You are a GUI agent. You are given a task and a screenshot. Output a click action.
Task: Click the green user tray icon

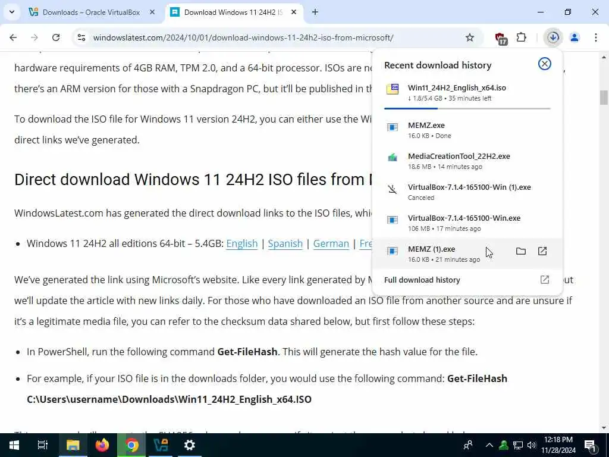point(504,445)
